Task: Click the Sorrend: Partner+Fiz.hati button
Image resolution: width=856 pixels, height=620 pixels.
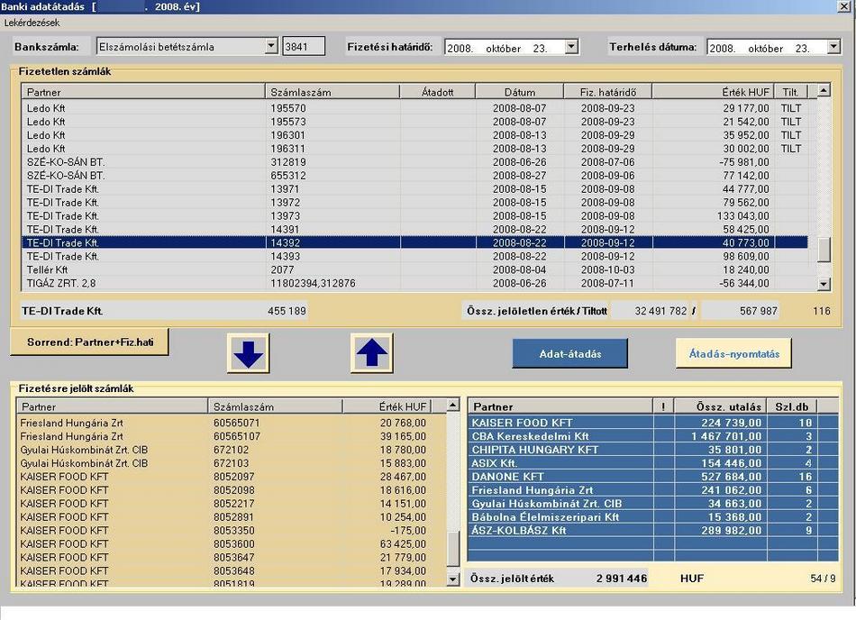Action: tap(89, 342)
